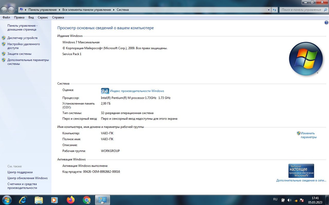Viewport: 329px width, 205px height.
Task: Click the Back navigation arrow
Action: pyautogui.click(x=4, y=10)
